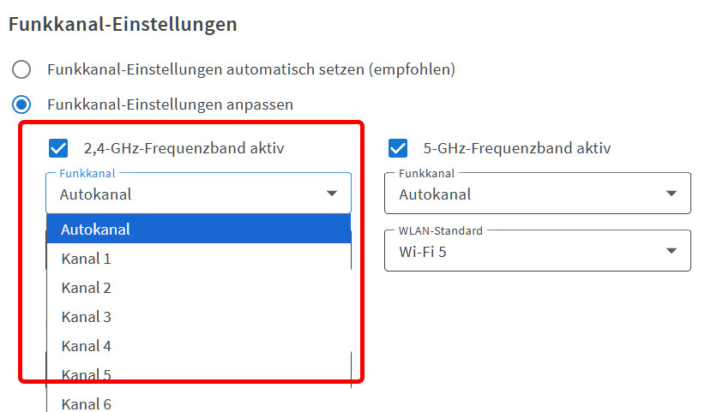Open the 5-GHz Funkkanal dropdown arrow
Image resolution: width=723 pixels, height=412 pixels.
672,194
